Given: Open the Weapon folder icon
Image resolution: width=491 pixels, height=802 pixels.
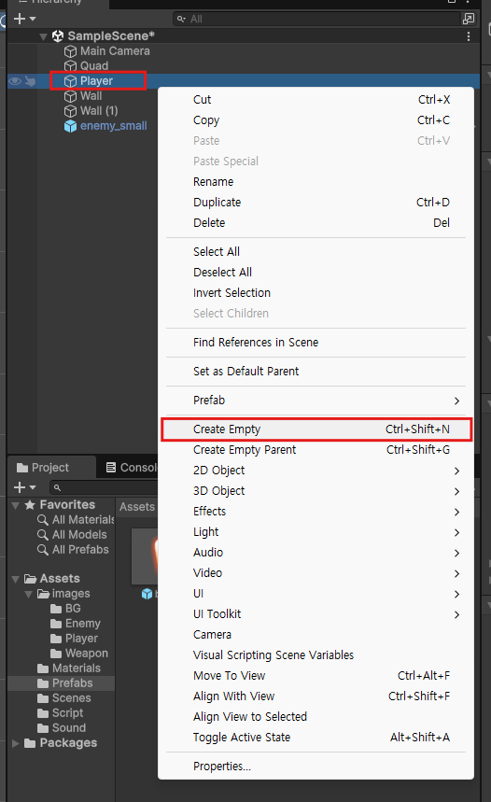Looking at the screenshot, I should pyautogui.click(x=56, y=654).
